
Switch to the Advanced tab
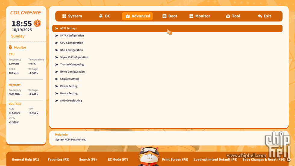point(137,16)
